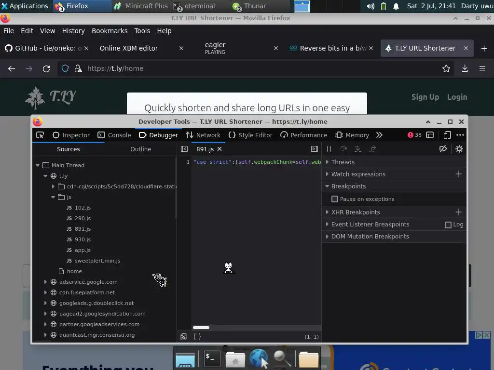Image resolution: width=494 pixels, height=370 pixels.
Task: Toggle split console icon in DevTools toolbar
Action: click(x=430, y=135)
